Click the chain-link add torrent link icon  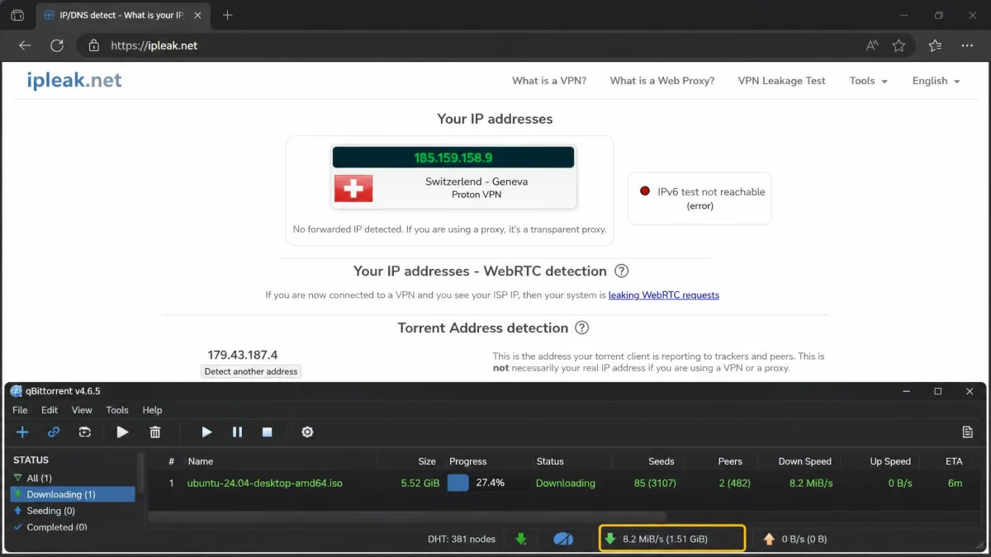[x=54, y=432]
